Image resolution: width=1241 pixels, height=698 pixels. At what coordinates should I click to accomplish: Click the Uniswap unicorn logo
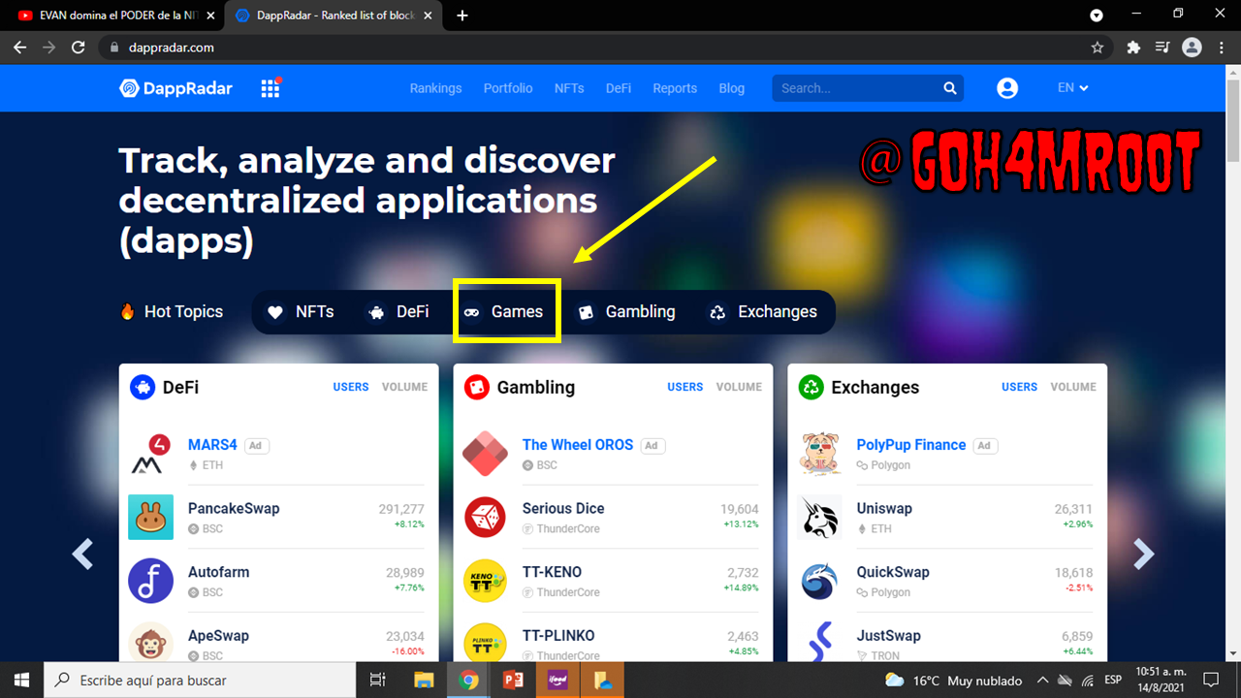click(x=819, y=518)
